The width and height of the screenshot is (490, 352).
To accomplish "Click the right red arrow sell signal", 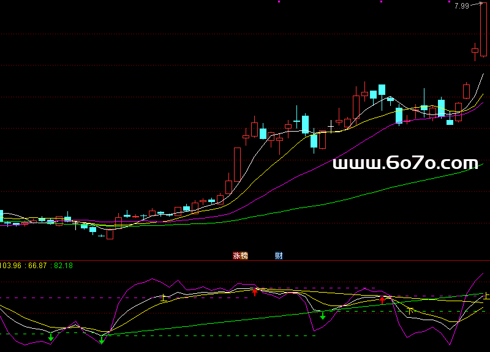I will (x=382, y=299).
